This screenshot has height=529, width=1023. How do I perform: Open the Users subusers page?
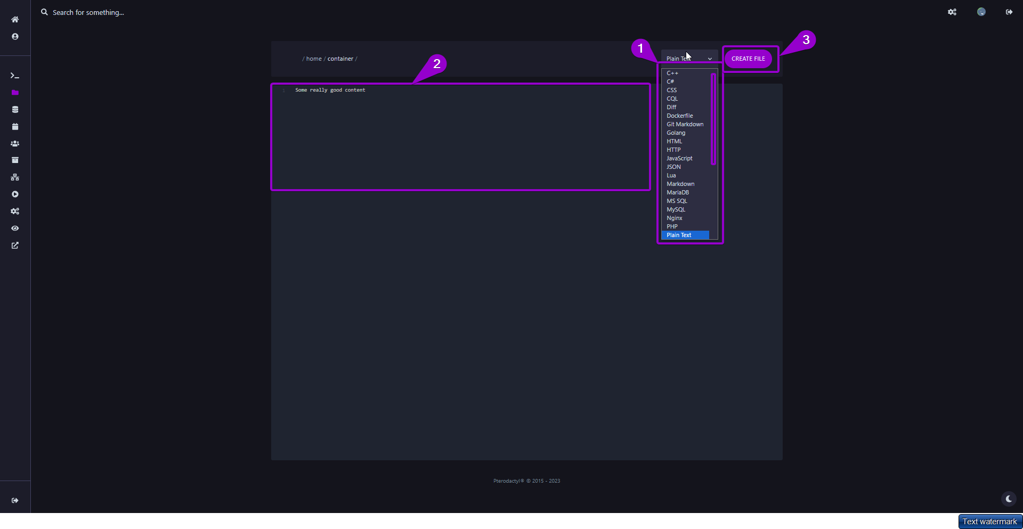click(x=15, y=143)
